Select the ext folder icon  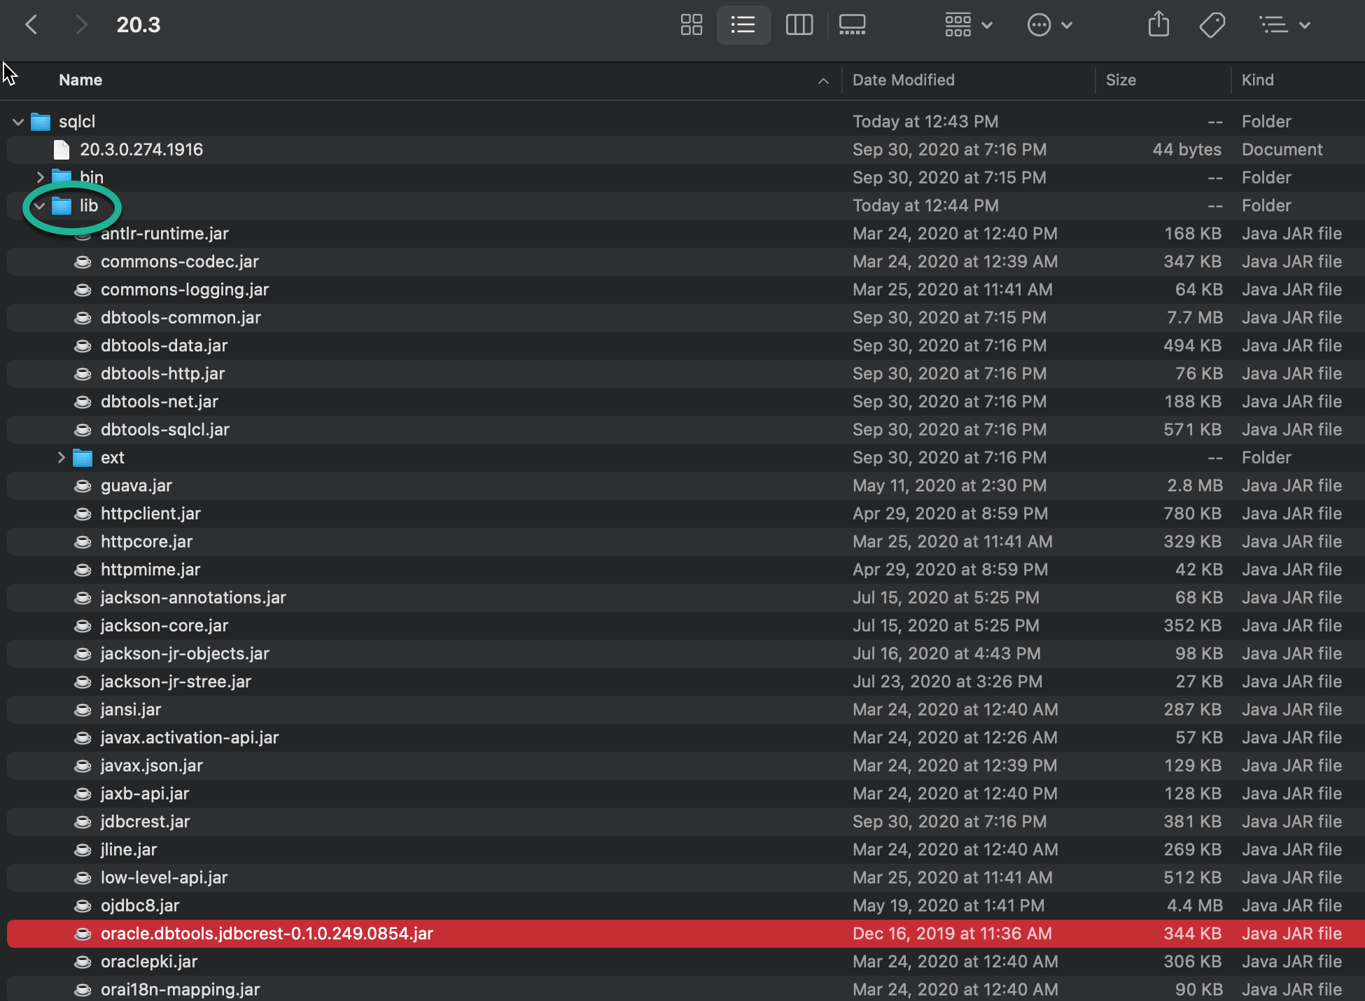pyautogui.click(x=83, y=458)
